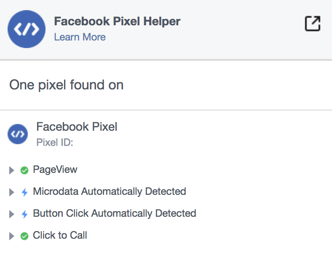Screen dimensions: 332x253
Task: Select the Click to Call event label
Action: click(60, 235)
